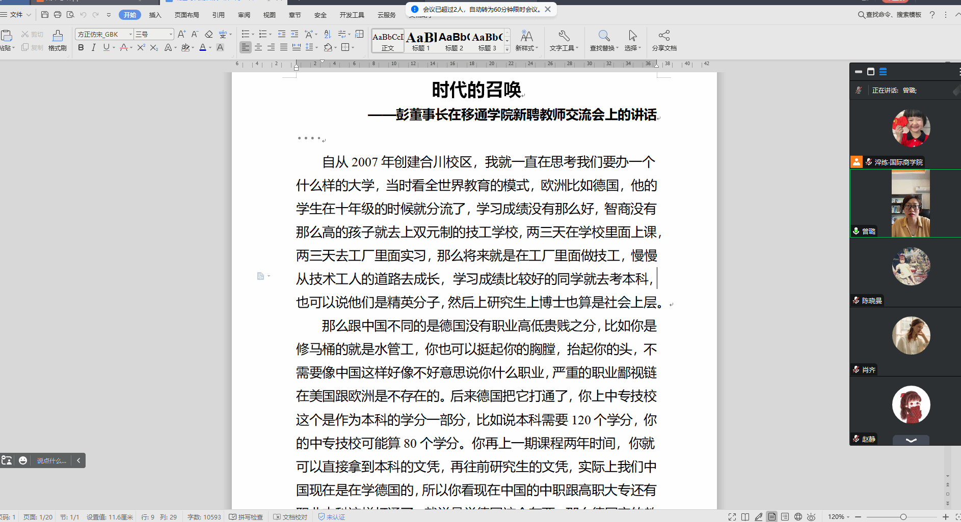Click the Format Painter (格式刷) icon
961x522 pixels.
(58, 36)
